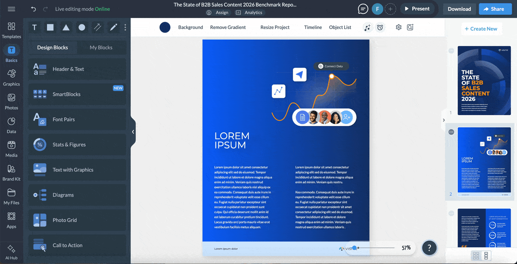This screenshot has height=264, width=517.
Task: Open the Graphics sidebar panel
Action: (x=12, y=78)
